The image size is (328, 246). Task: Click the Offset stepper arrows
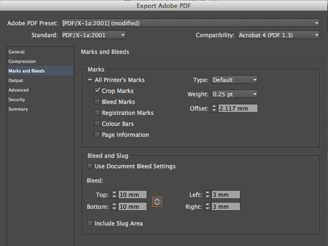214,108
